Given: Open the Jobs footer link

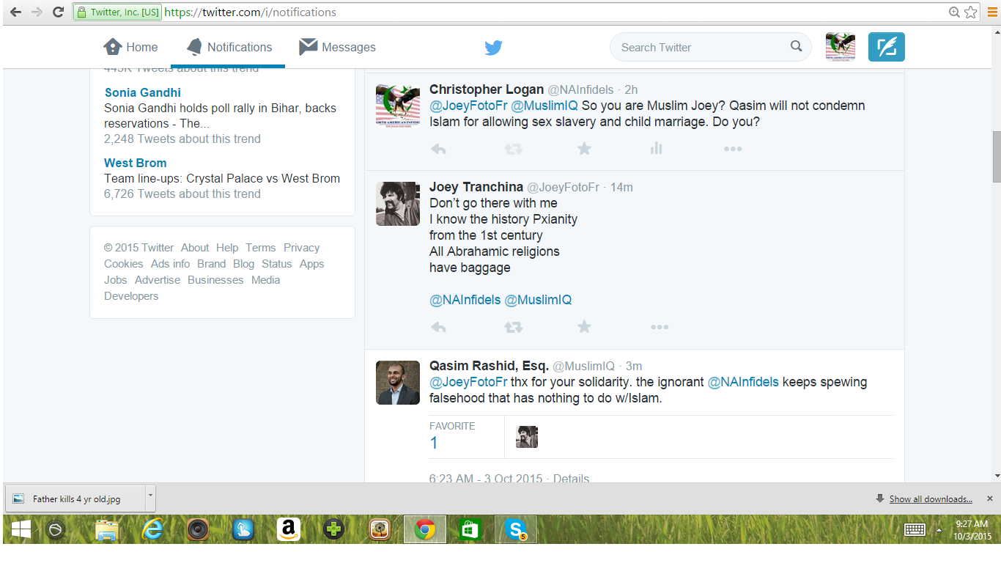Looking at the screenshot, I should [116, 280].
